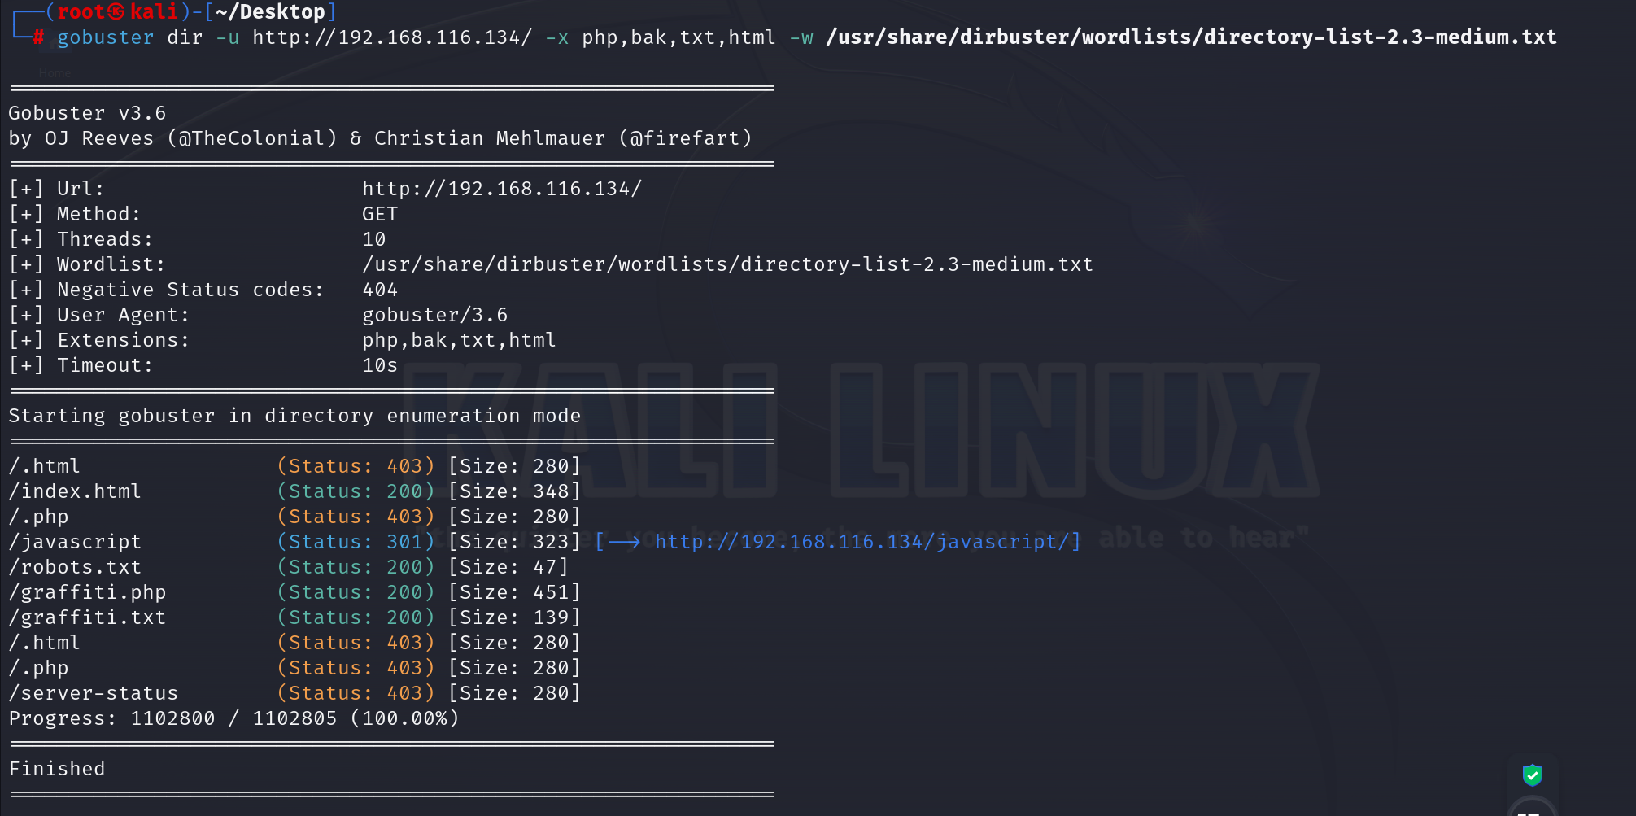Click the Gobuster v3.6 banner text
This screenshot has height=816, width=1636.
[87, 113]
